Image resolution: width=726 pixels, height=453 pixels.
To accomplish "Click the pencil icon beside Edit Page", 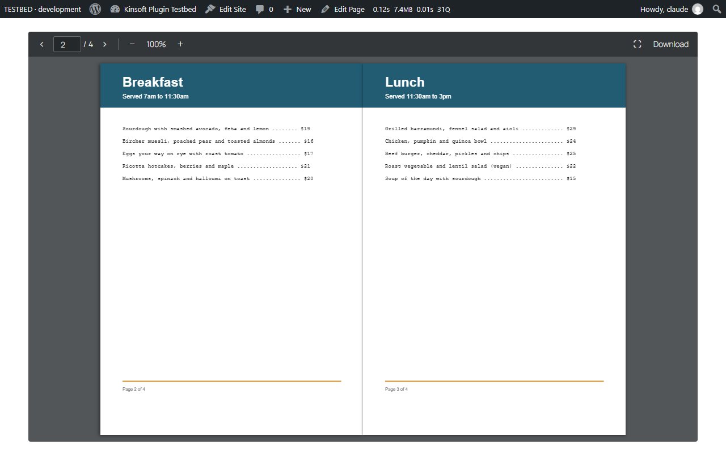I will pyautogui.click(x=325, y=9).
